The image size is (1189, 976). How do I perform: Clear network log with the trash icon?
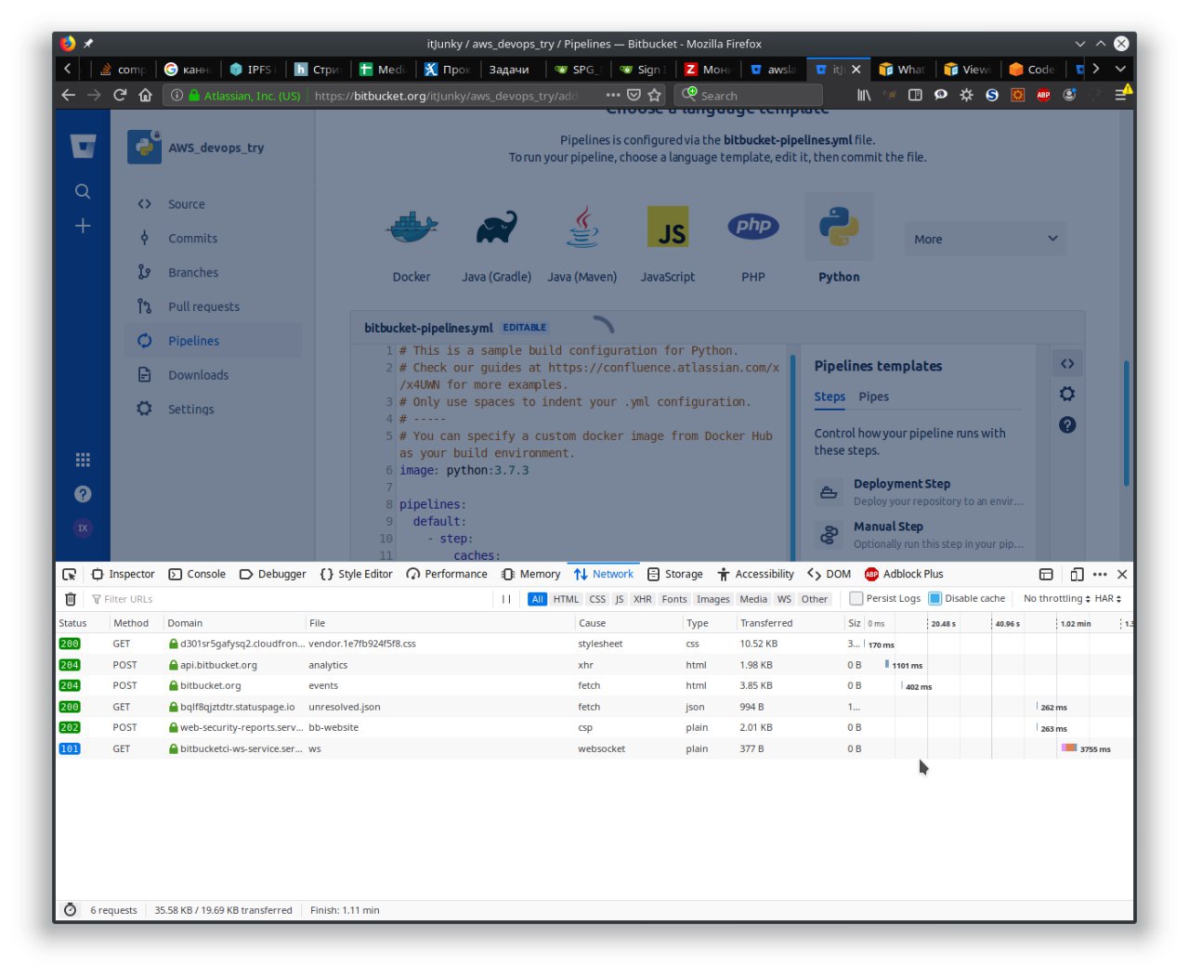(70, 599)
